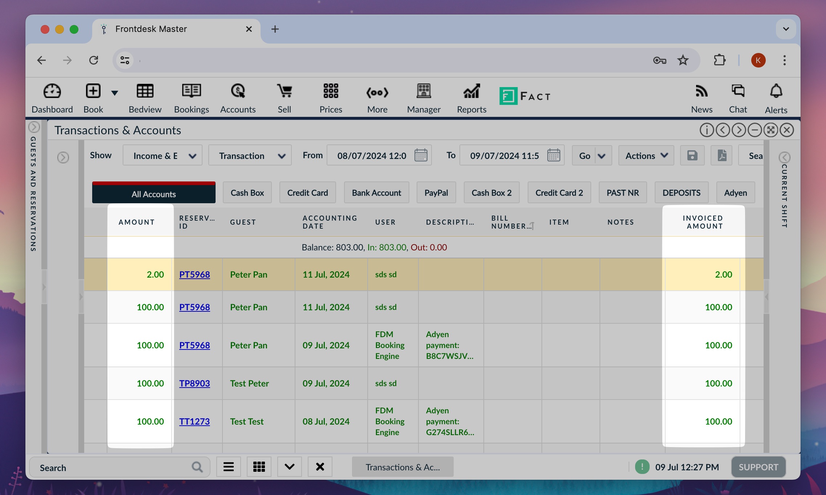This screenshot has height=495, width=826.
Task: Expand the left filter panel arrow
Action: tap(63, 157)
